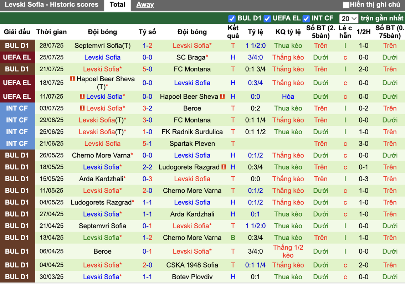
Task: Click the BUL D1 league cell for 30/03/25
Action: click(x=17, y=277)
